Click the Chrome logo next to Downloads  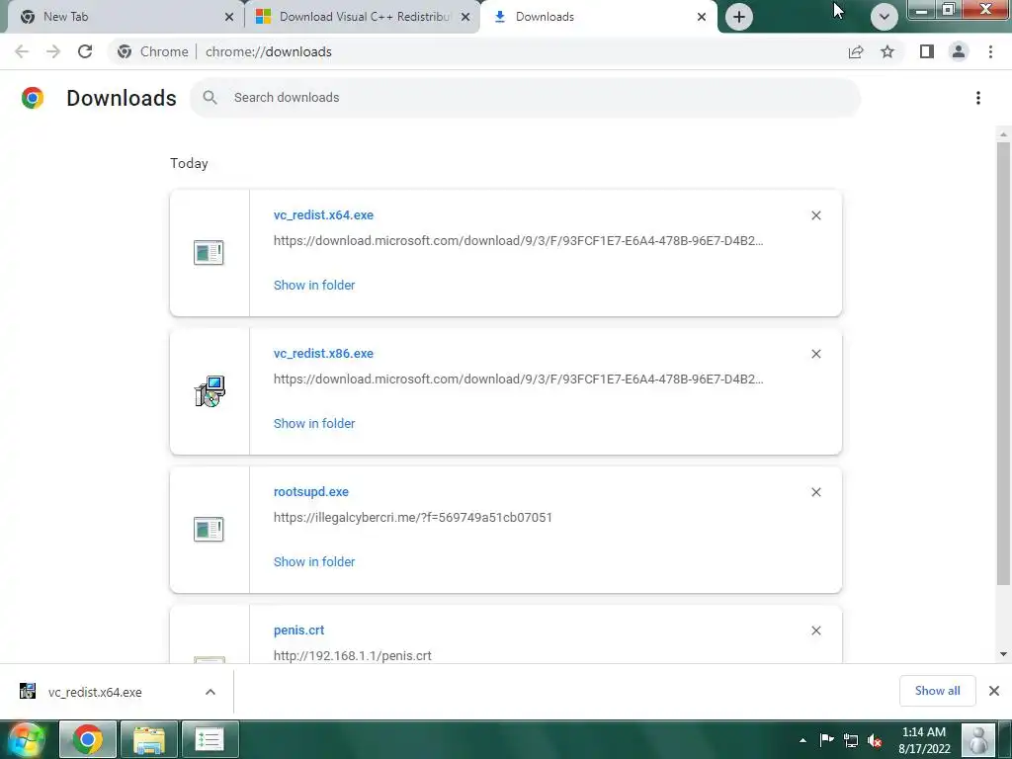click(33, 98)
